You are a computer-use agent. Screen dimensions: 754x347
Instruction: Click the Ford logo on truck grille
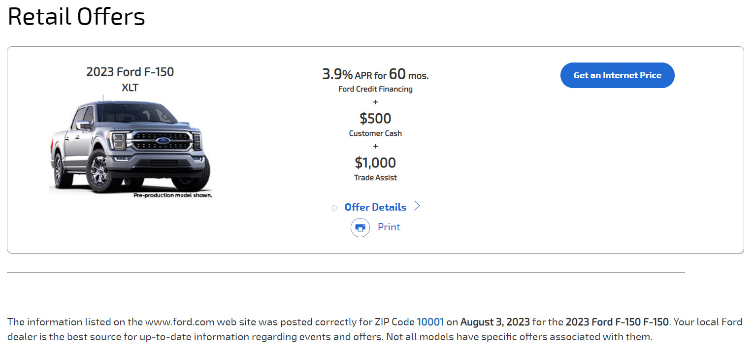coord(163,140)
